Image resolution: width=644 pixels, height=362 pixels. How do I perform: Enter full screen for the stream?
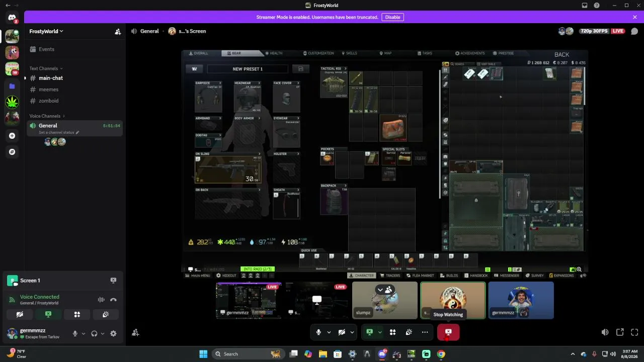[x=634, y=332]
